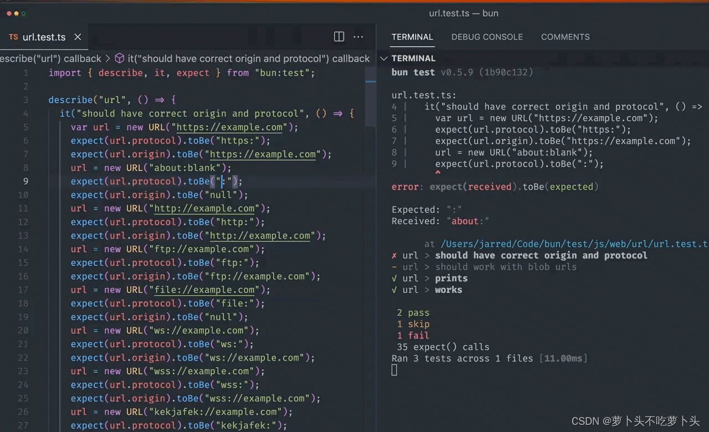Image resolution: width=709 pixels, height=432 pixels.
Task: Click the "bun test v0.5.9" terminal line
Action: [x=463, y=72]
